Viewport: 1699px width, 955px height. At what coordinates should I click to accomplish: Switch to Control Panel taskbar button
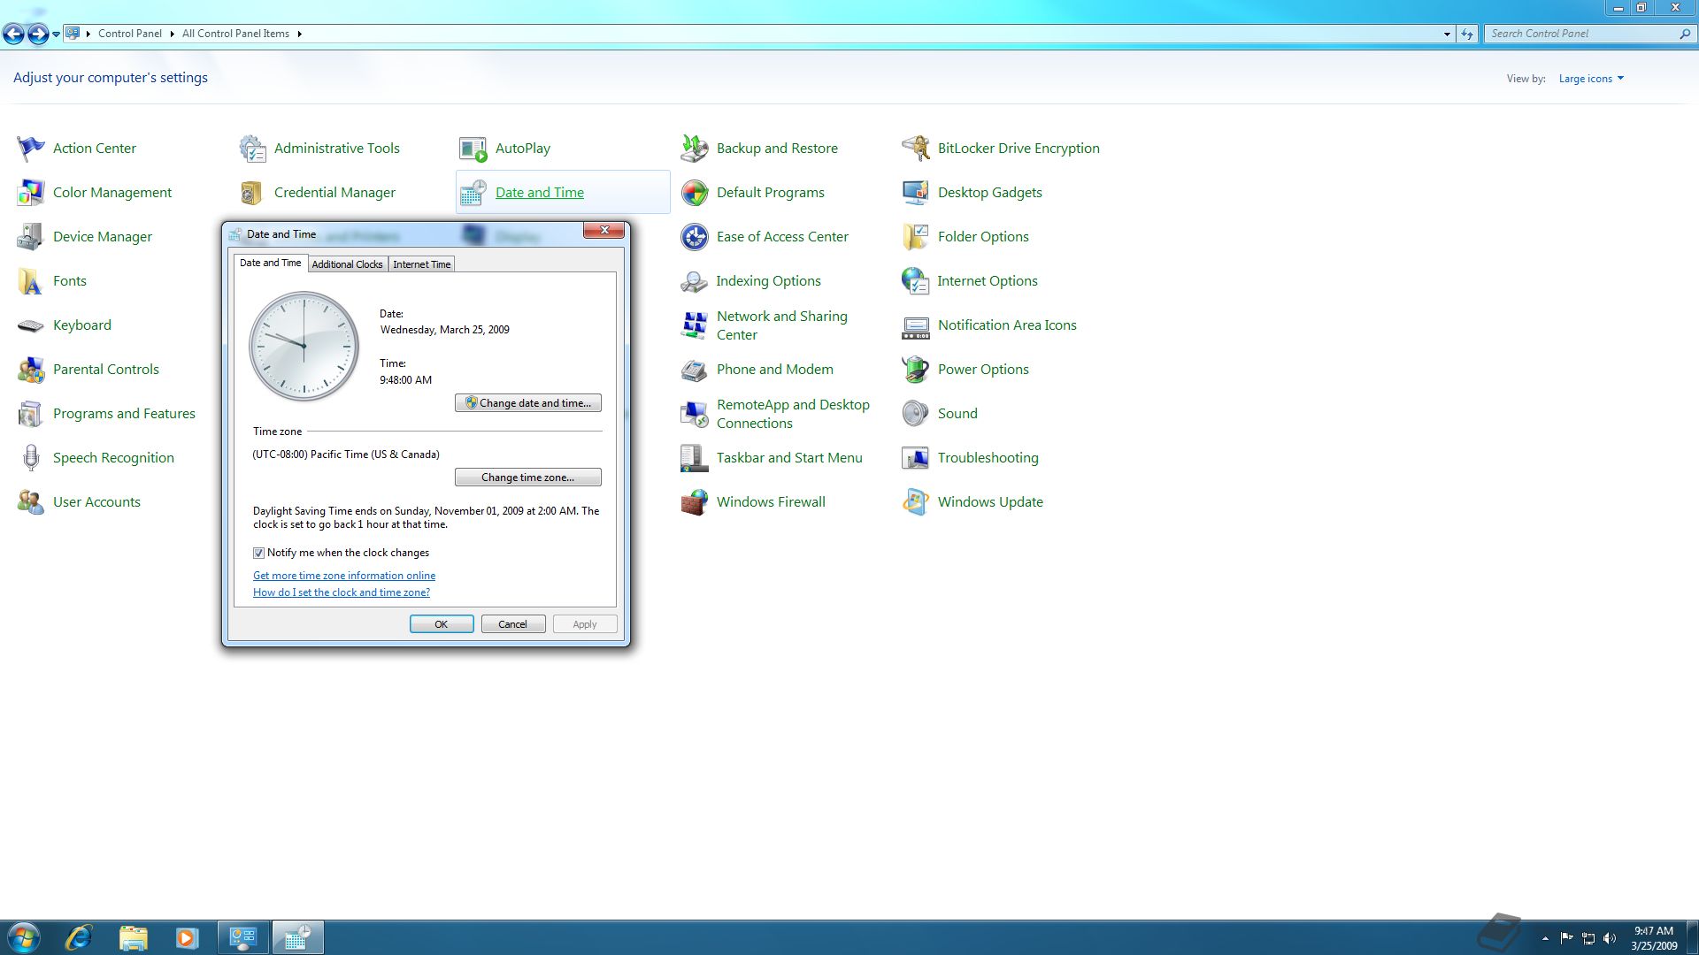click(x=243, y=937)
